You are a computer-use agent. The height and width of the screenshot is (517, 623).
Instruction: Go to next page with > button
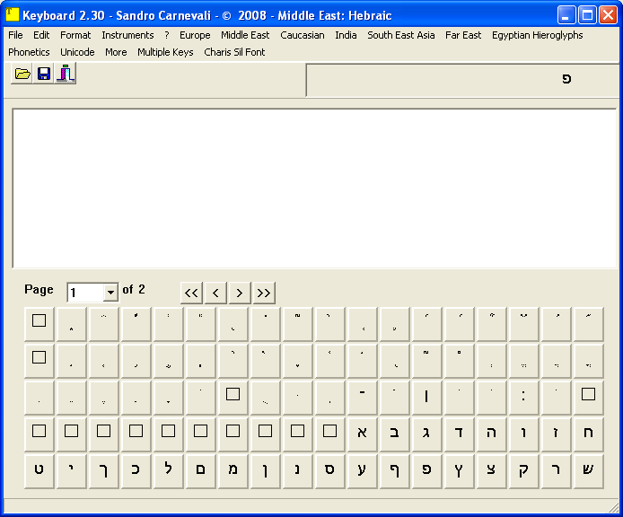click(x=240, y=293)
